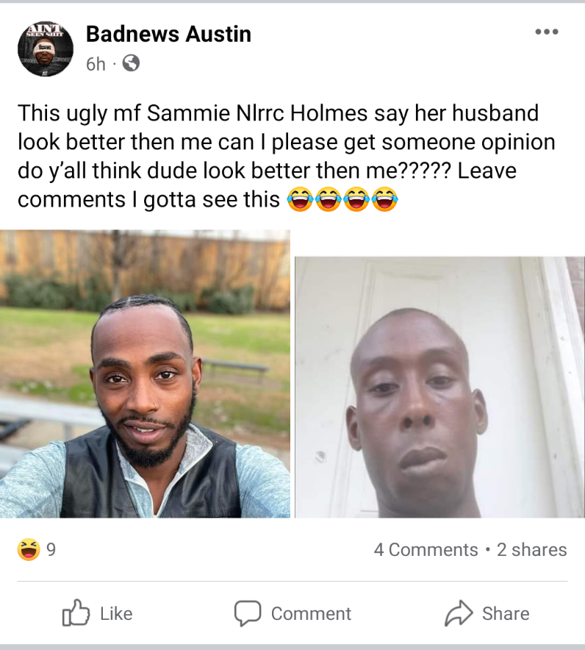This screenshot has width=585, height=650.
Task: View the 9 reactions count
Action: pos(51,550)
